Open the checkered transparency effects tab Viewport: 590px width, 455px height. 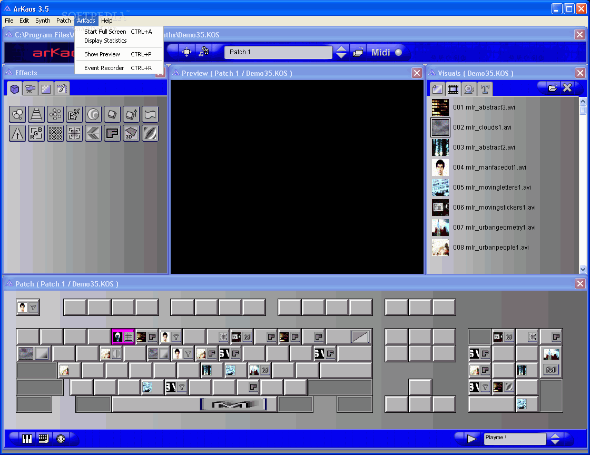click(46, 89)
